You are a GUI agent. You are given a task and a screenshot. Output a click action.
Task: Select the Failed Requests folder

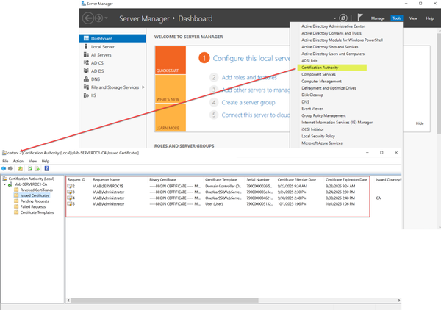pyautogui.click(x=32, y=207)
